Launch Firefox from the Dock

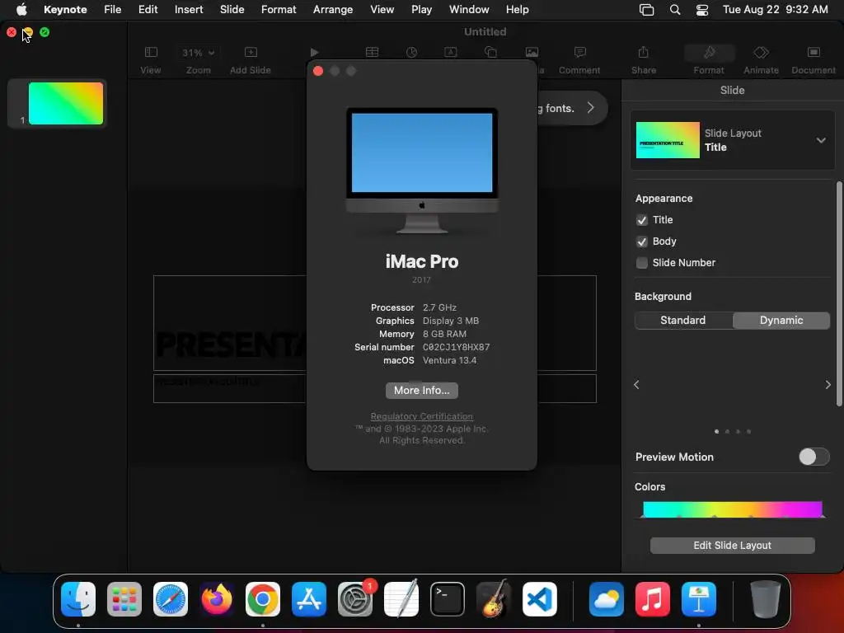[x=217, y=599]
